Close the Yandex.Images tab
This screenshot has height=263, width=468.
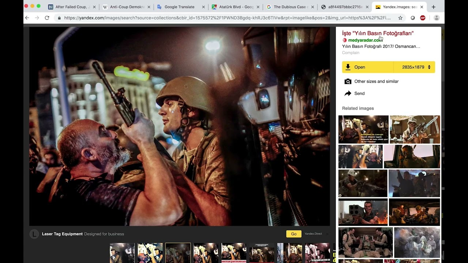[x=422, y=7]
